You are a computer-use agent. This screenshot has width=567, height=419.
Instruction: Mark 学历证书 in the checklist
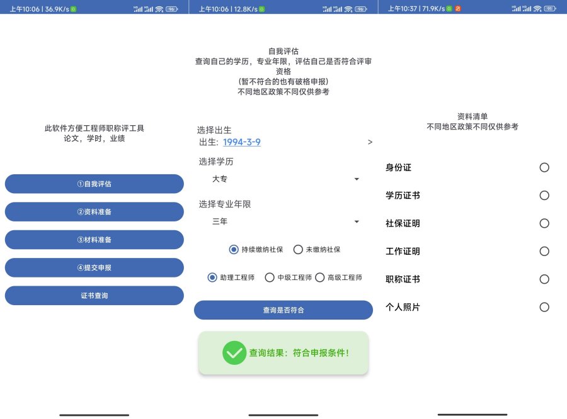(x=544, y=195)
